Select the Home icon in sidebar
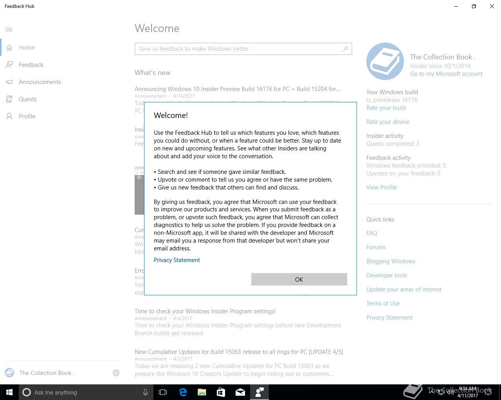The width and height of the screenshot is (501, 400). pos(9,48)
